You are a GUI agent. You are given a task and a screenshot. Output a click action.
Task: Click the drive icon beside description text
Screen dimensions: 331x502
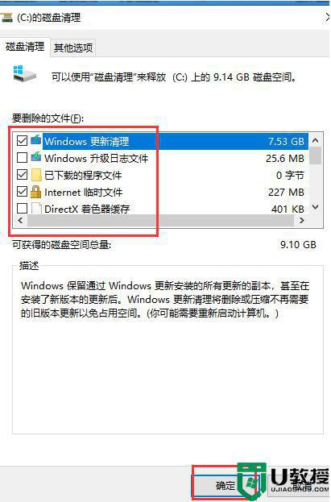pos(25,74)
